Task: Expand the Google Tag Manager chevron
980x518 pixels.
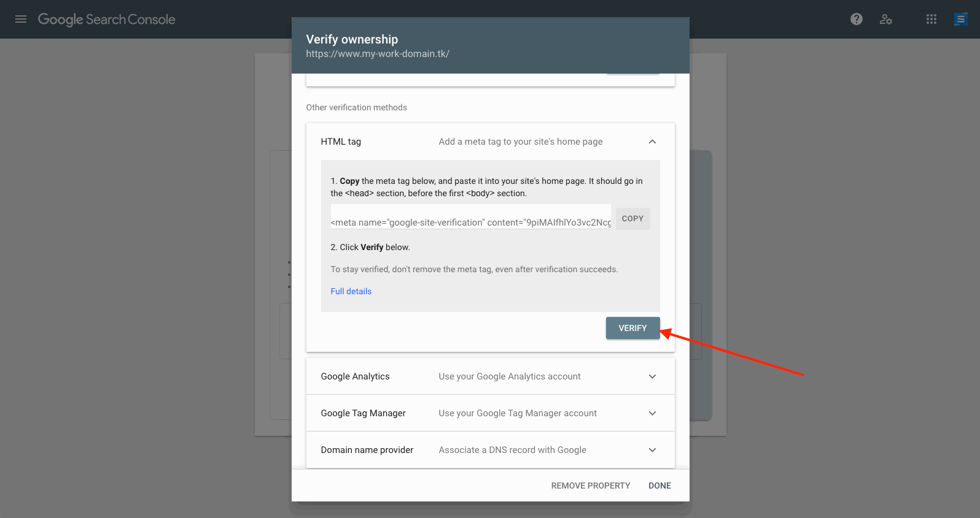Action: [652, 413]
